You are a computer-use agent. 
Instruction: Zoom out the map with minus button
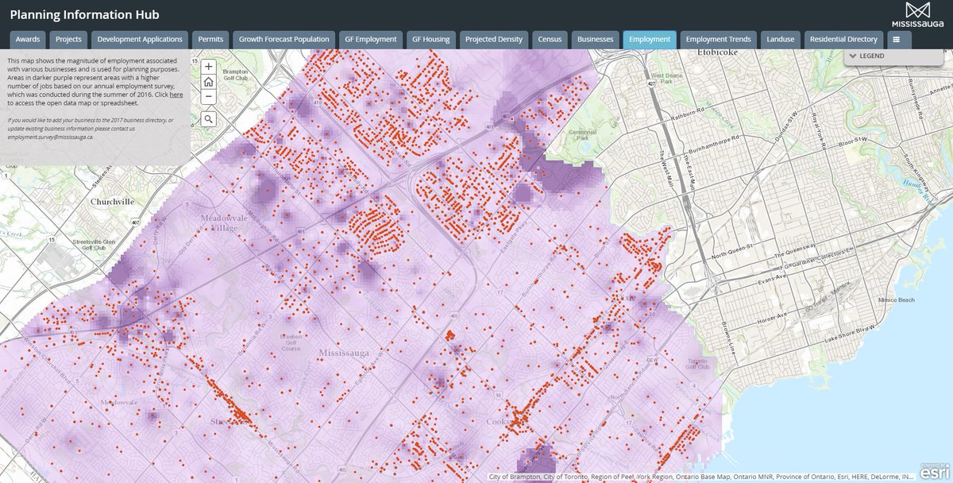[208, 96]
